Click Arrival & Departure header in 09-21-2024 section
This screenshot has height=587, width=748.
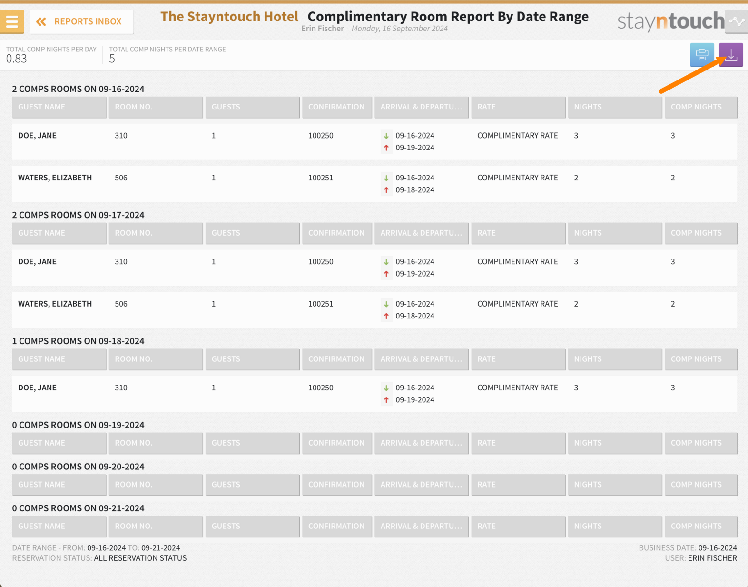coord(422,527)
